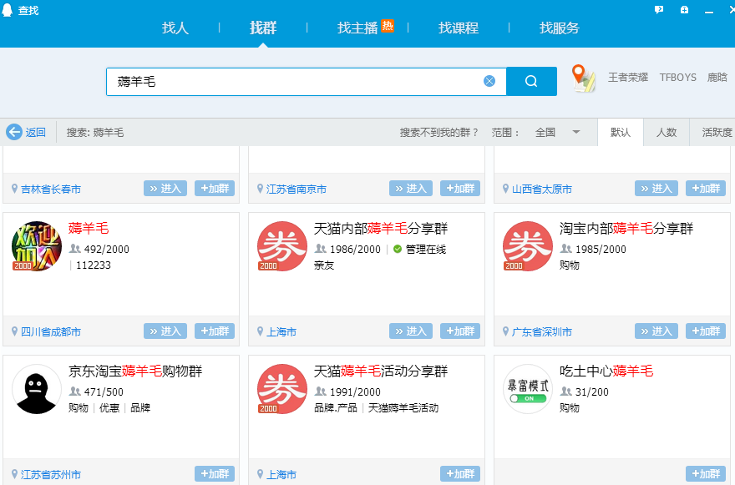Open location link 江苏省苏州市
735x485 pixels.
click(x=51, y=475)
